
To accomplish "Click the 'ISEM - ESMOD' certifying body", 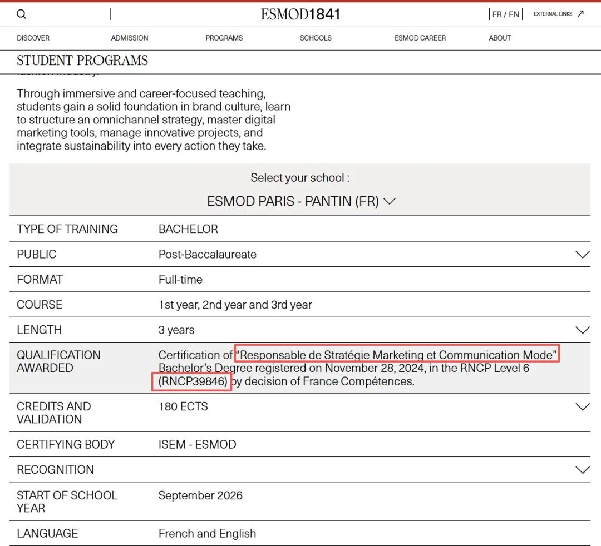I will pos(198,445).
